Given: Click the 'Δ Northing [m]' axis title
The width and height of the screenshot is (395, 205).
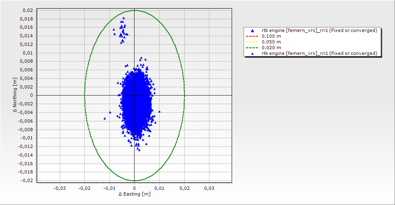Looking at the screenshot, I should click(15, 95).
